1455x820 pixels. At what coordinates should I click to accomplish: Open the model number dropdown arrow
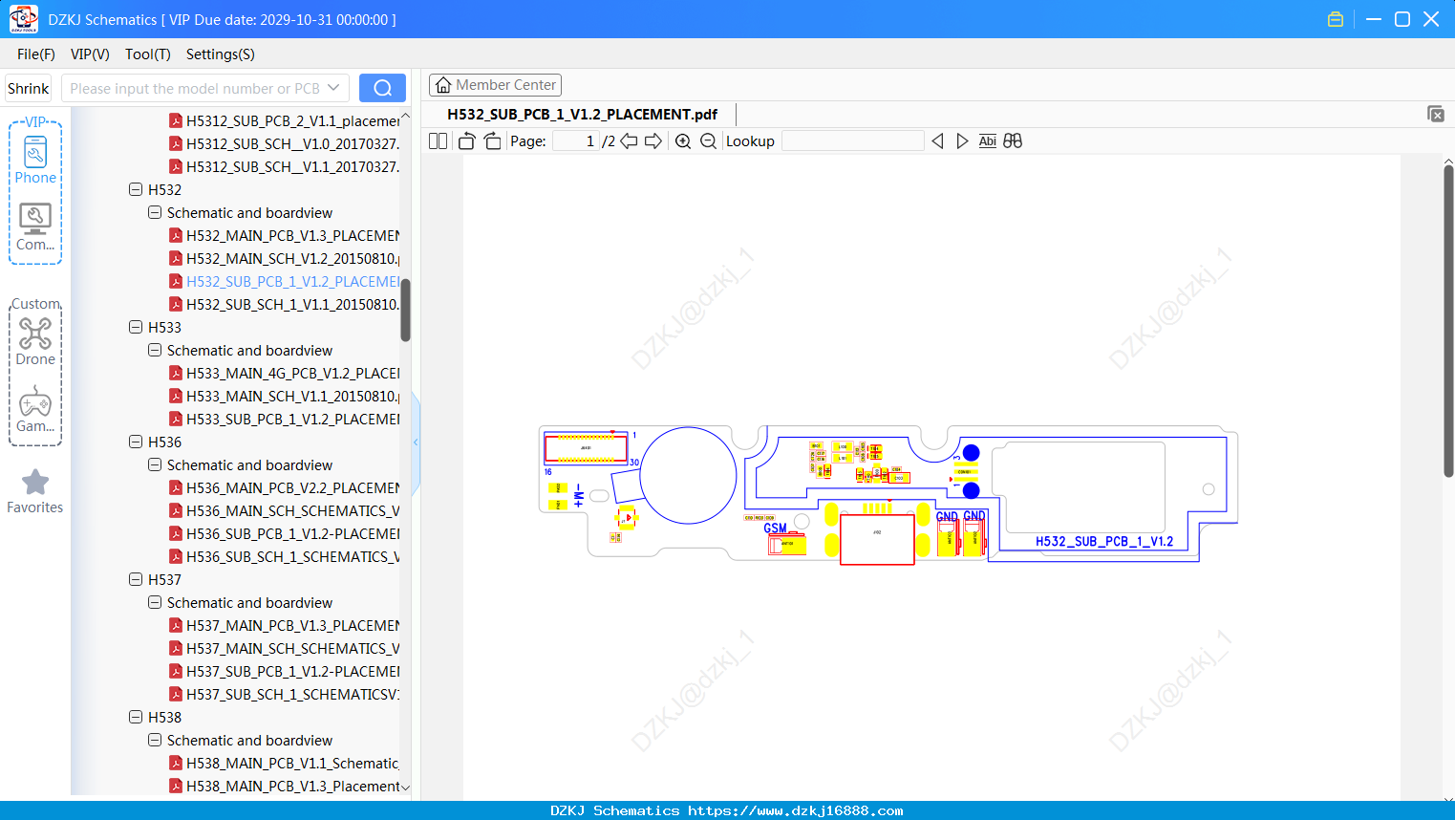pyautogui.click(x=333, y=88)
